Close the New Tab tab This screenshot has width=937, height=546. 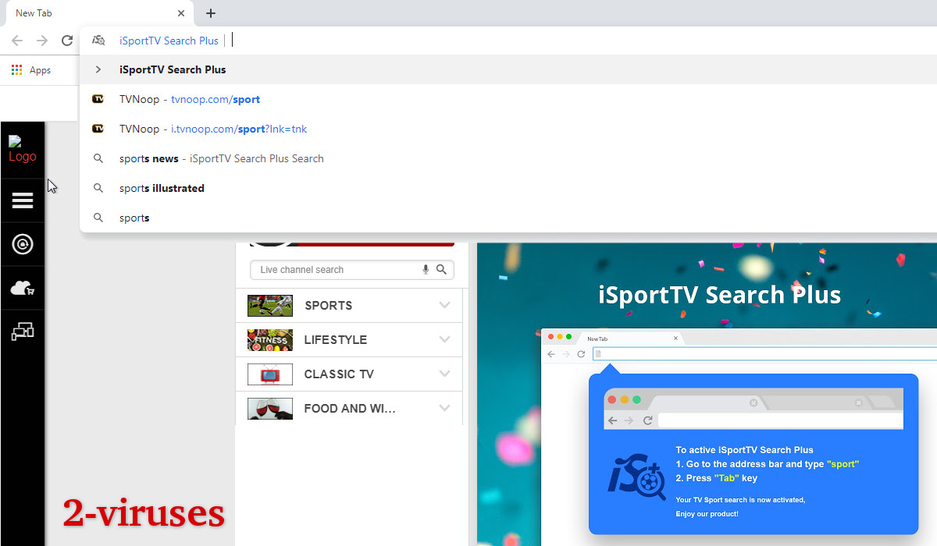coord(181,13)
